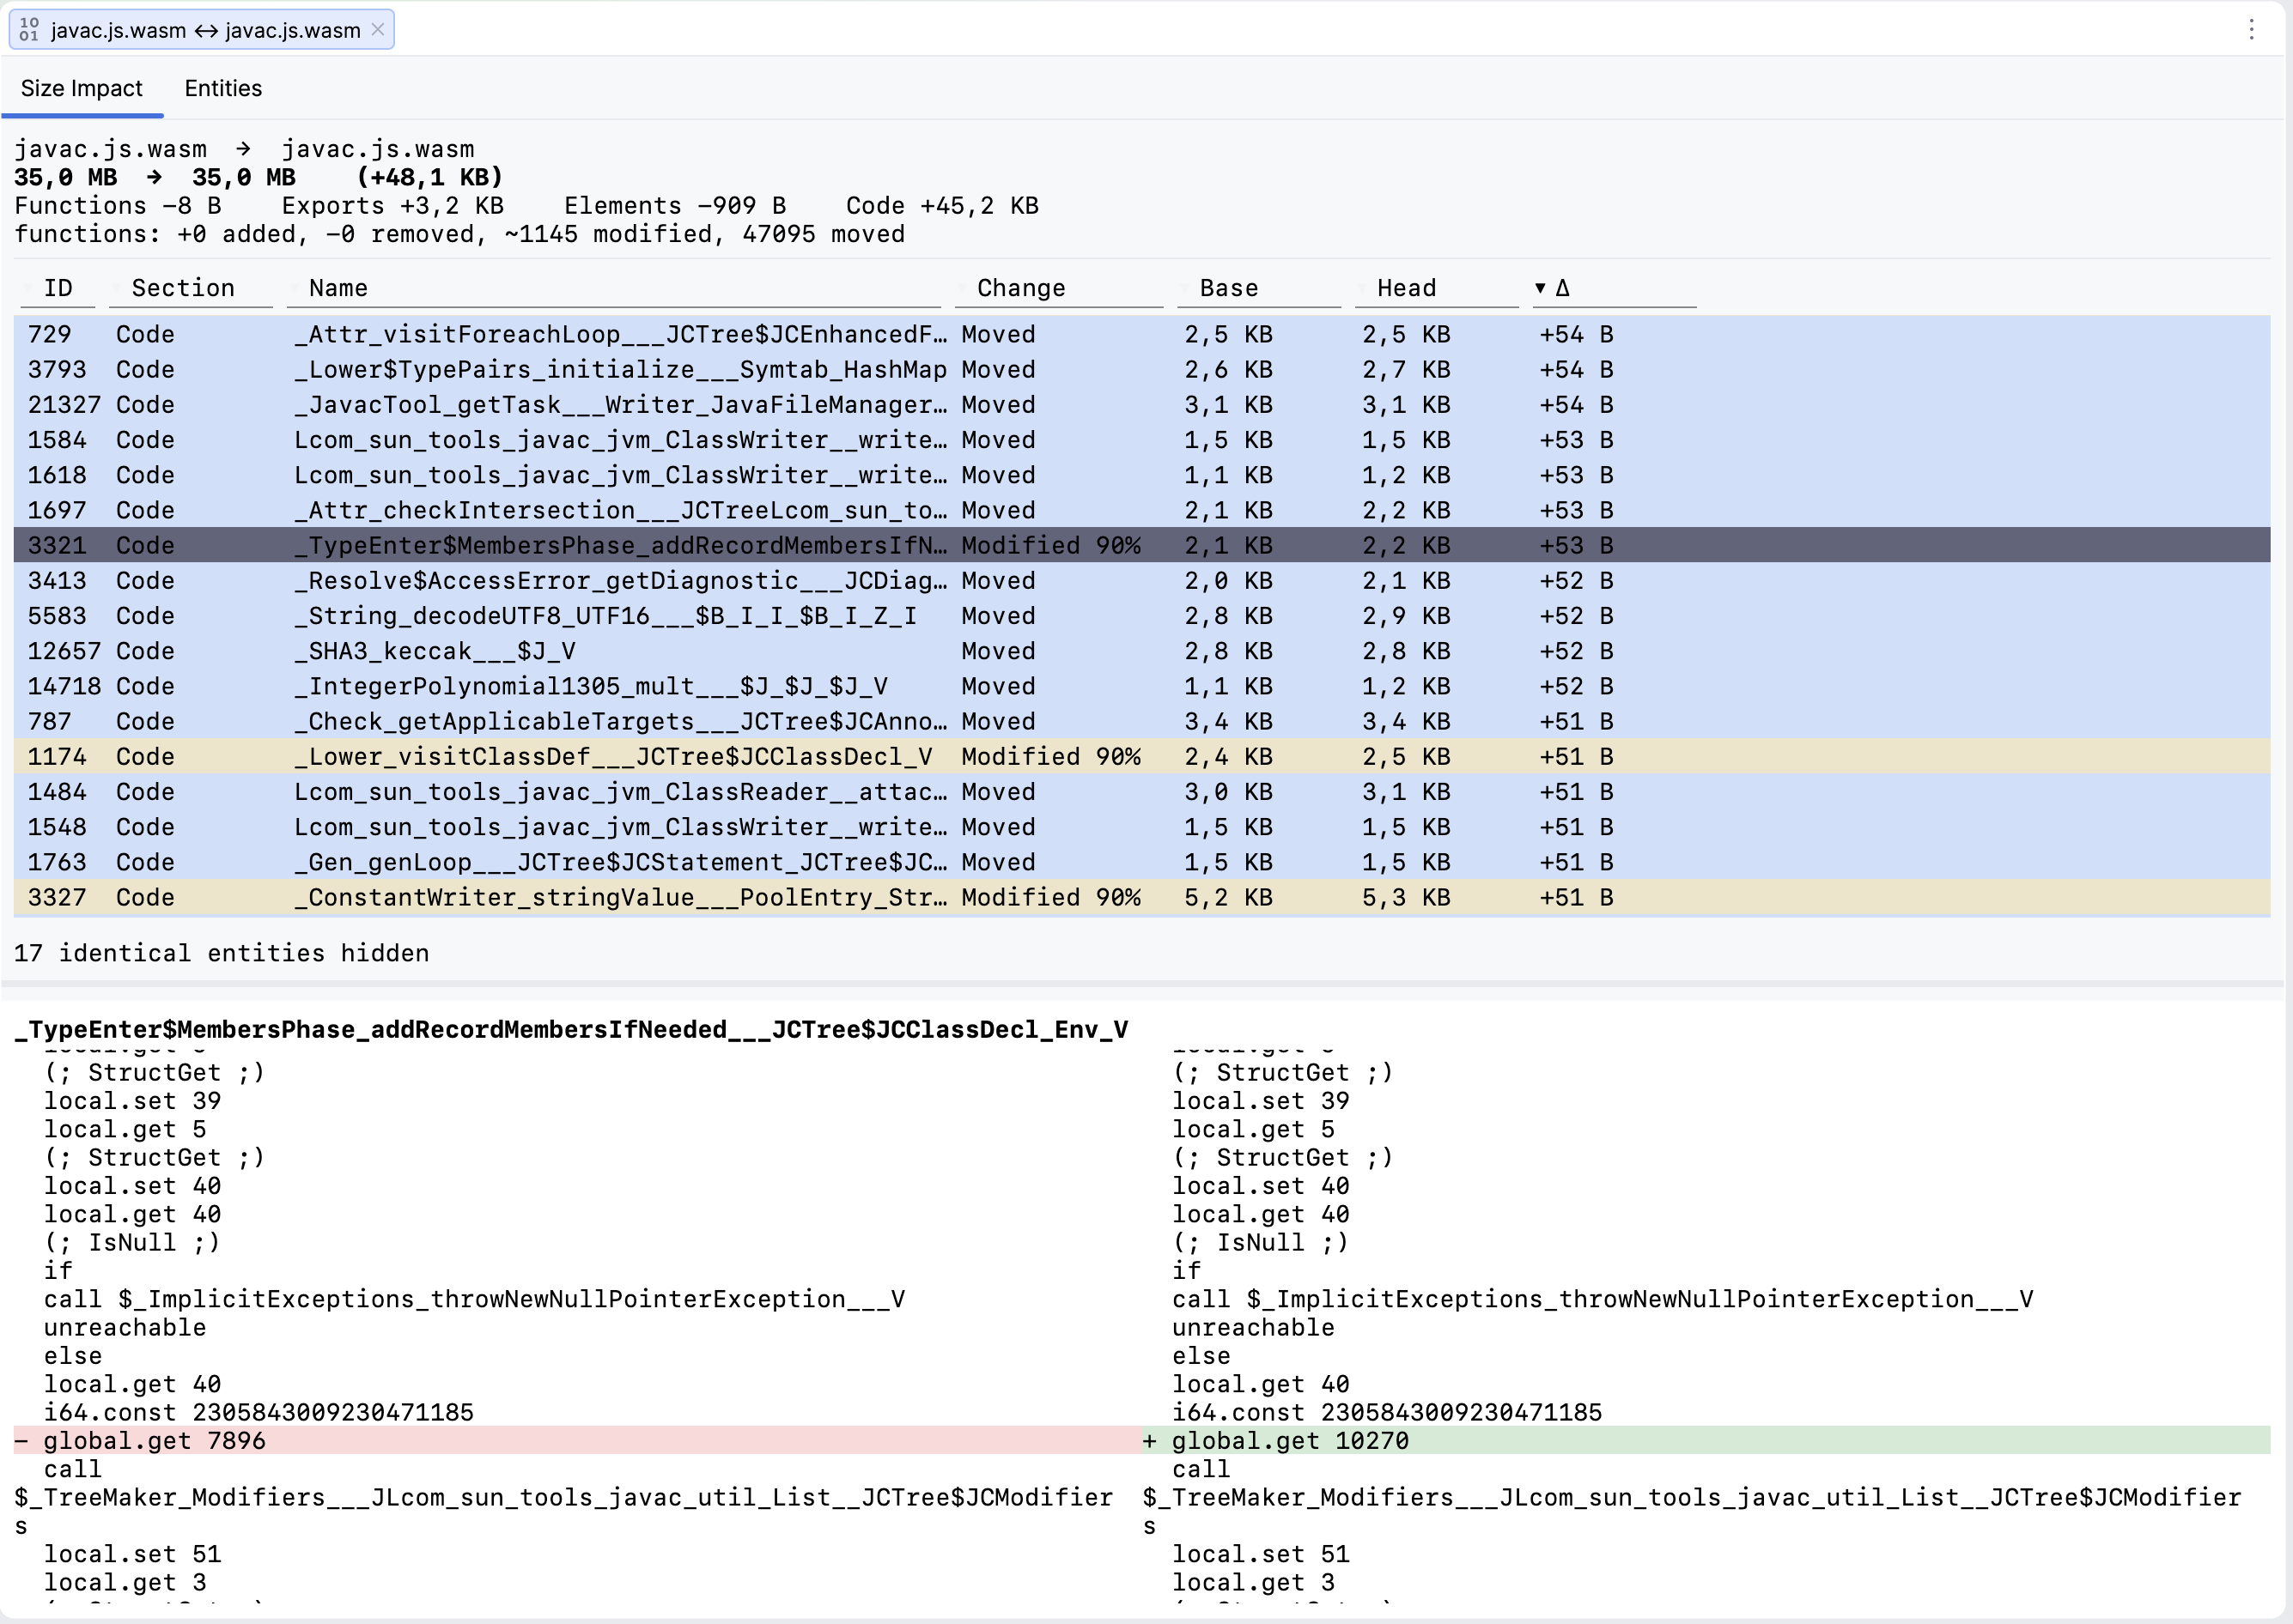Image resolution: width=2293 pixels, height=1624 pixels.
Task: Select row 1548 ClassWriter write
Action: (1141, 827)
